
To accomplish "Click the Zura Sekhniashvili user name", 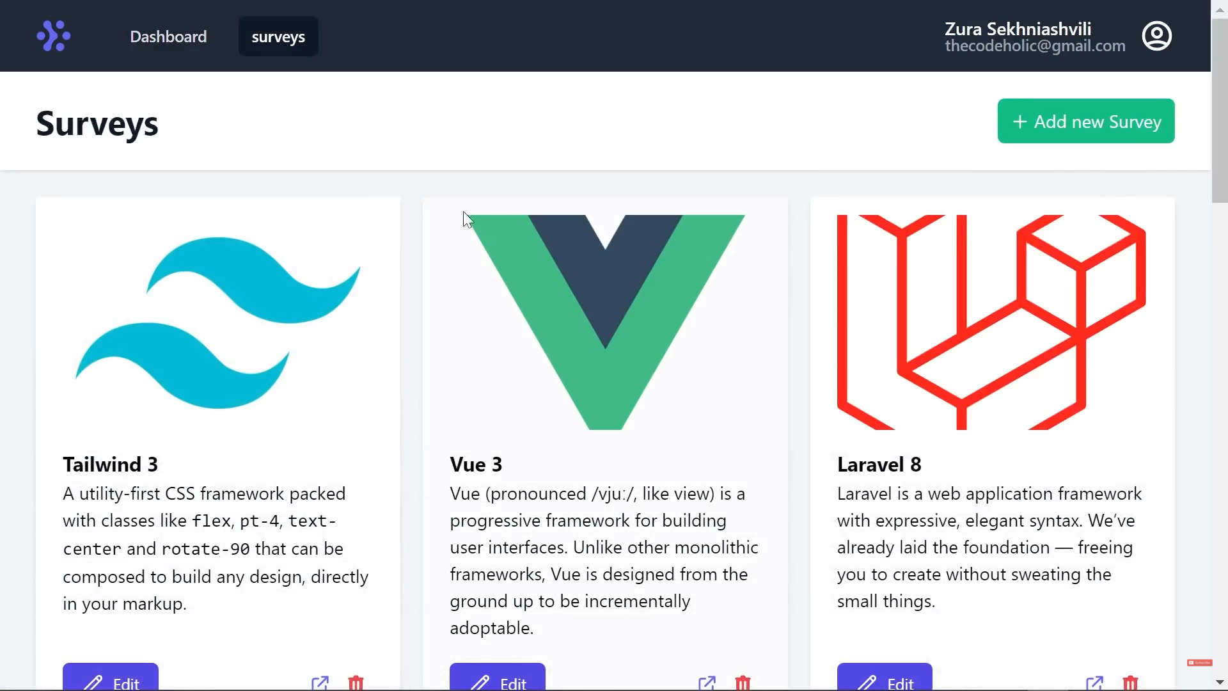I will tap(1018, 29).
